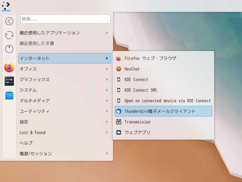The width and height of the screenshot is (242, 182).
Task: Select 最近使用した文書 entry
Action: point(65,43)
